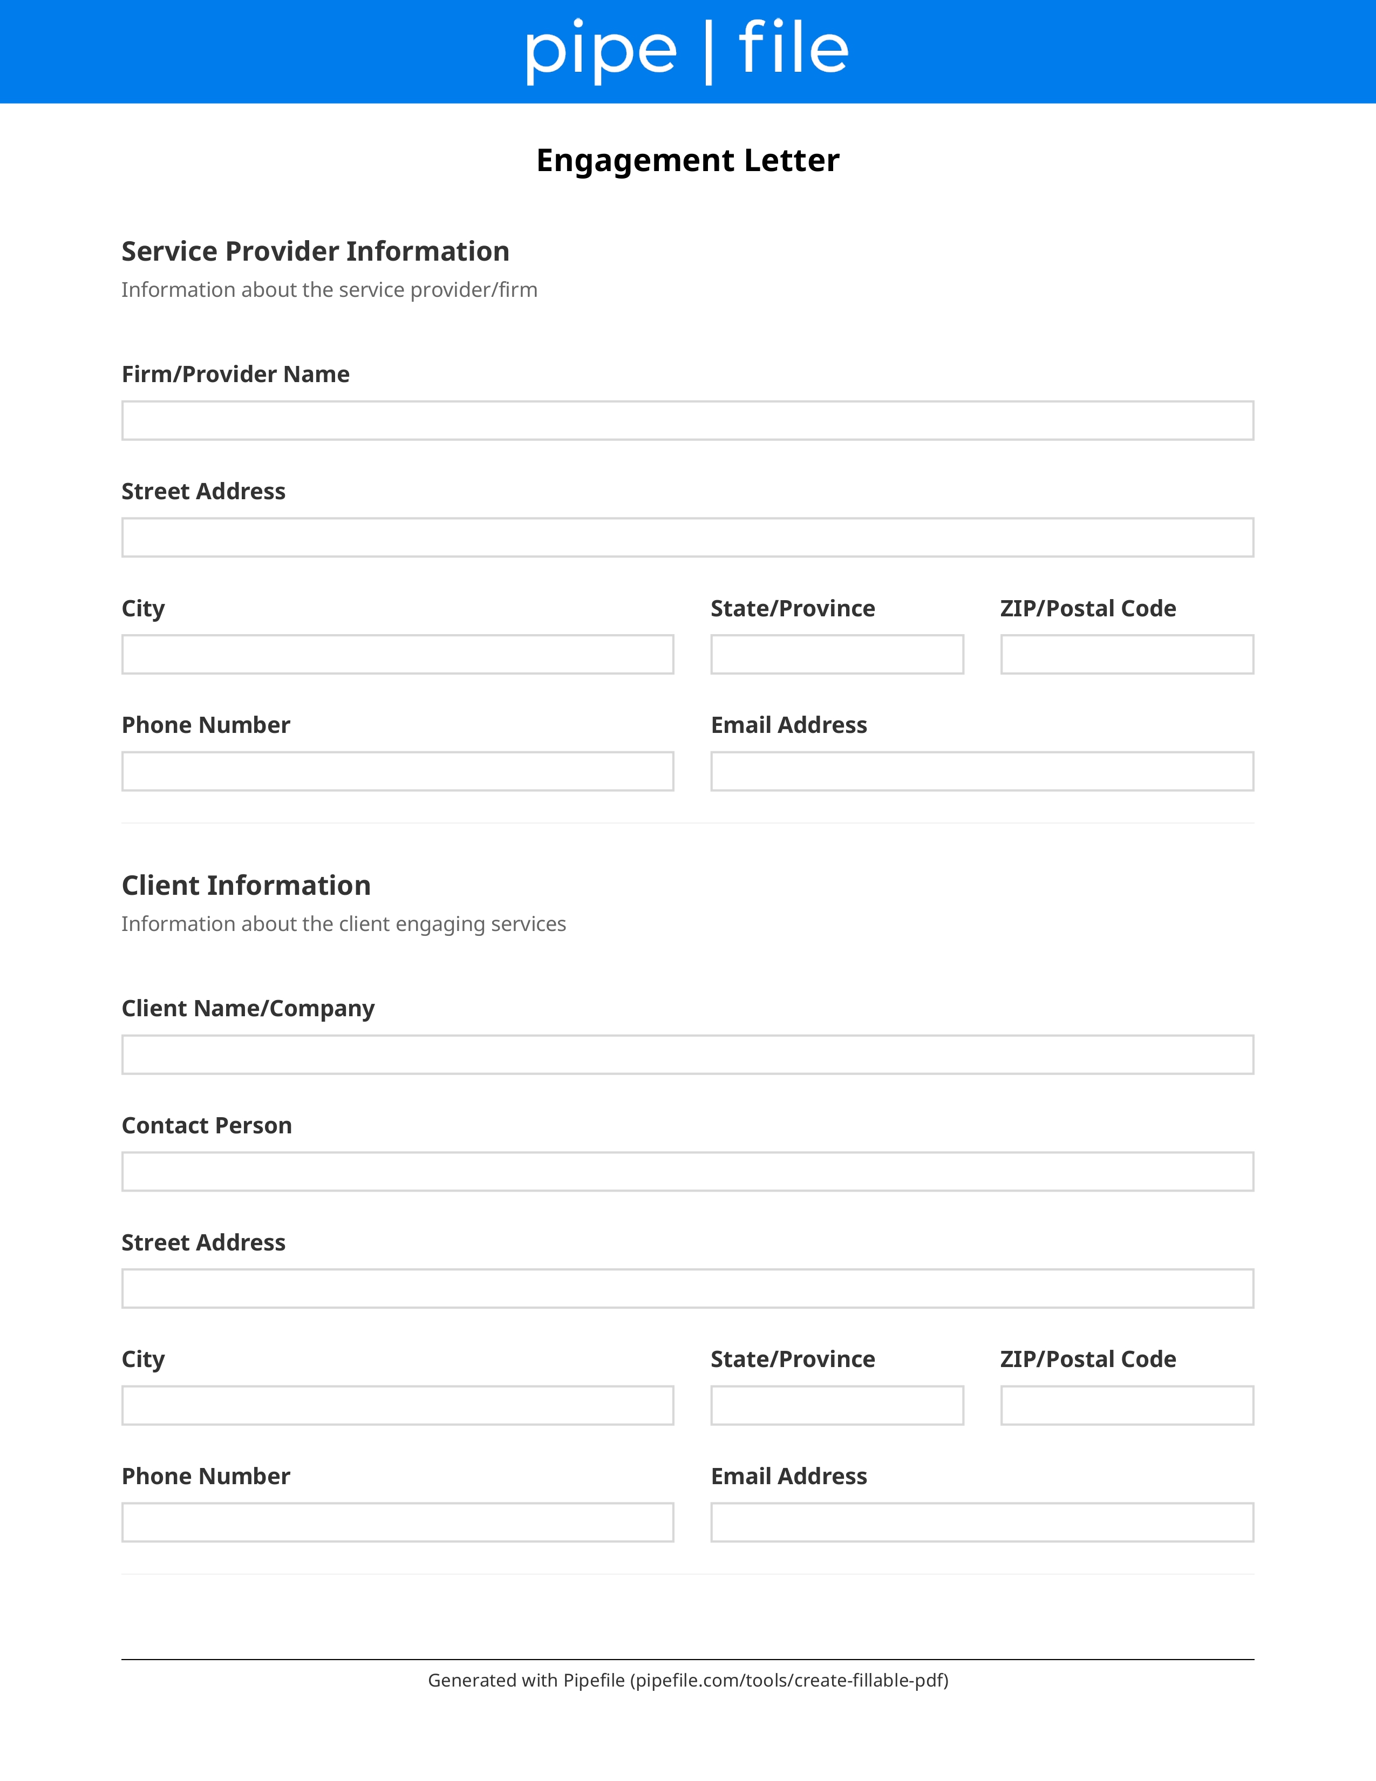Click the Client Information section heading
This screenshot has height=1781, width=1376.
(x=246, y=886)
